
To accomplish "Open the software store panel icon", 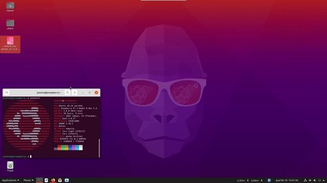I will [60, 180].
